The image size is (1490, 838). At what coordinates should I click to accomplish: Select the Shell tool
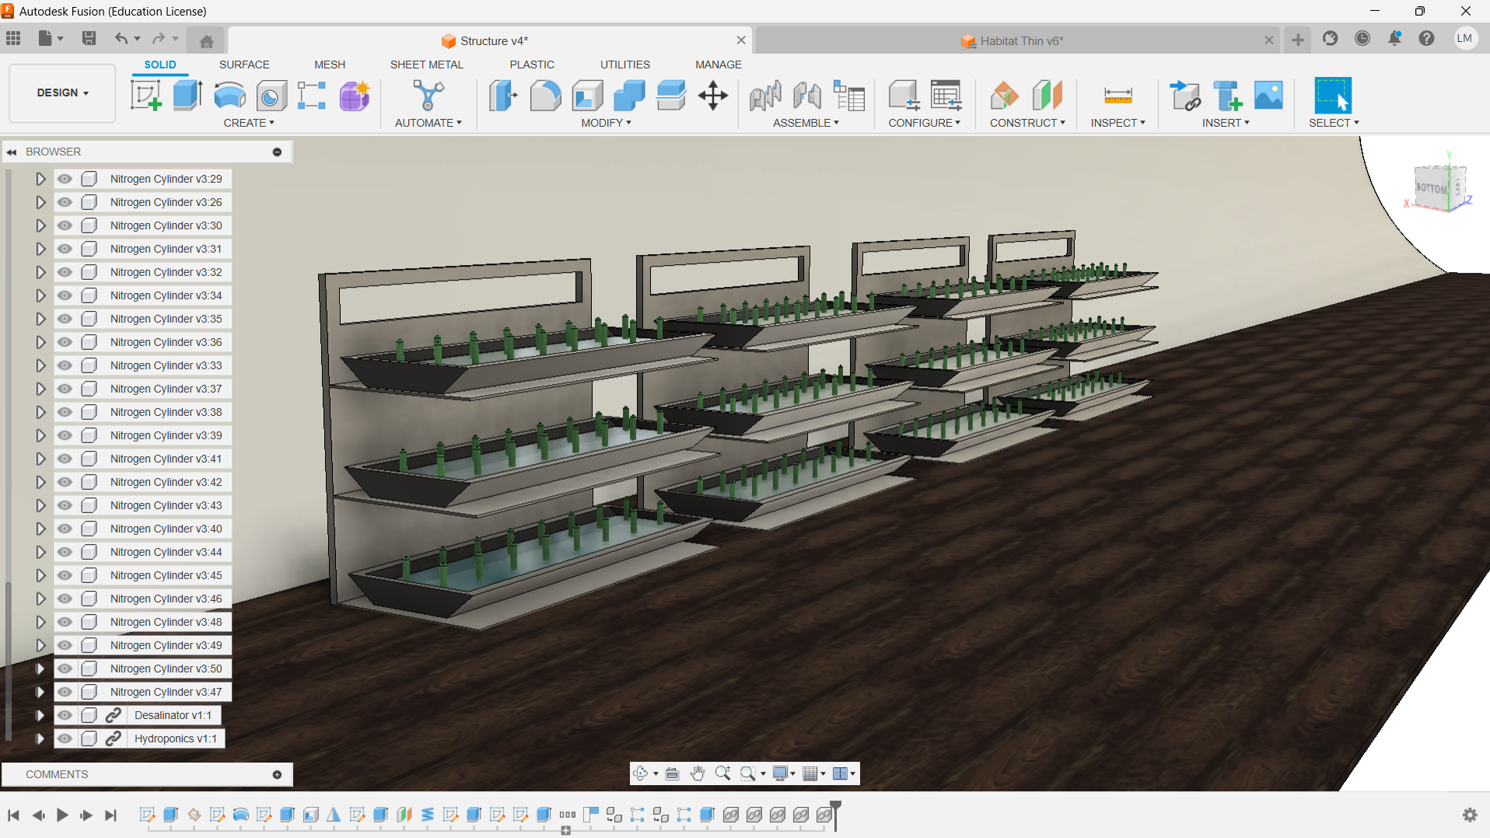click(587, 96)
